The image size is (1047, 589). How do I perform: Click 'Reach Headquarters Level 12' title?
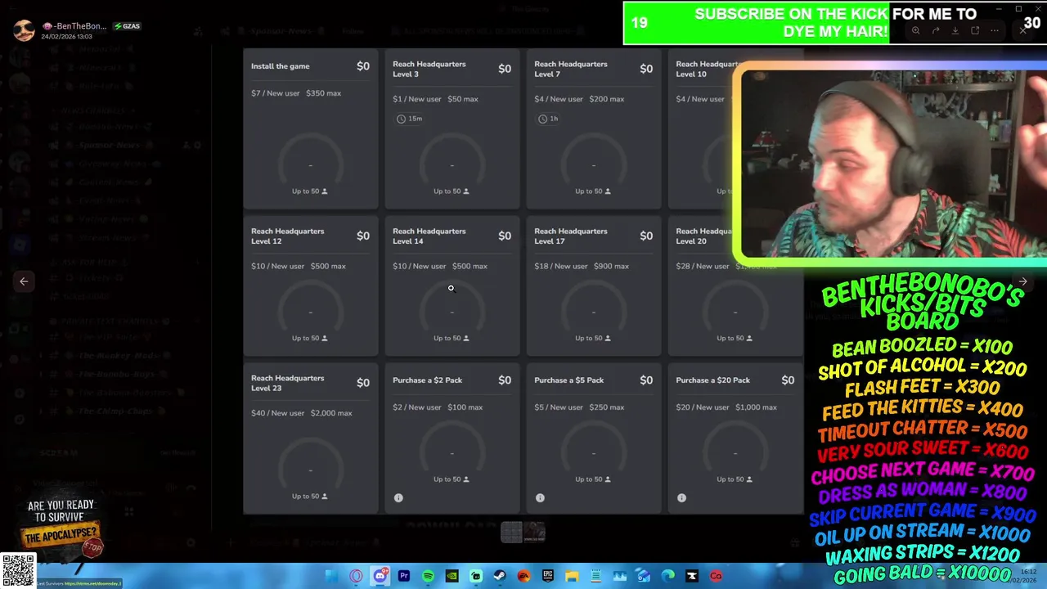[288, 236]
